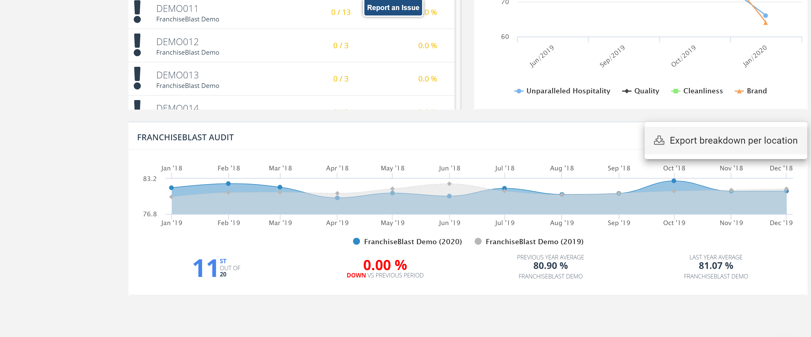Click DEMO013 exclamation alert icon
The width and height of the screenshot is (811, 337).
tap(137, 78)
